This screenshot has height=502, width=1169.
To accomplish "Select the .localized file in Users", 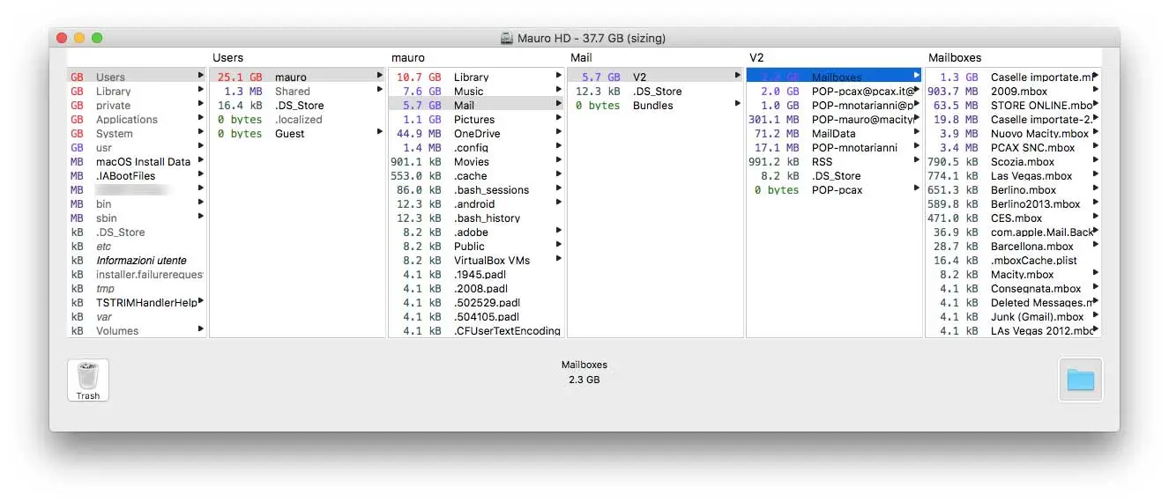I will [298, 120].
